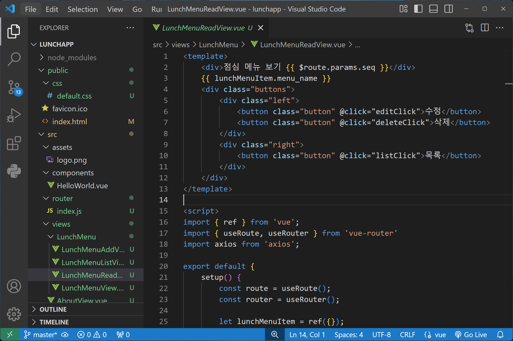Open default.css in explorer
The width and height of the screenshot is (513, 341).
click(x=86, y=96)
